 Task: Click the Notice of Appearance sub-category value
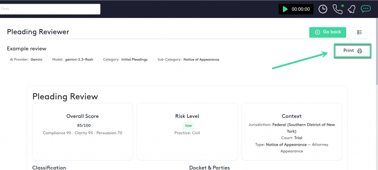click(201, 60)
